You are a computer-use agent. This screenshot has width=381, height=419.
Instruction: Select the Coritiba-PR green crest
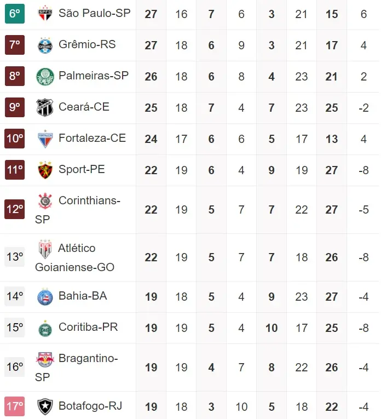(44, 328)
